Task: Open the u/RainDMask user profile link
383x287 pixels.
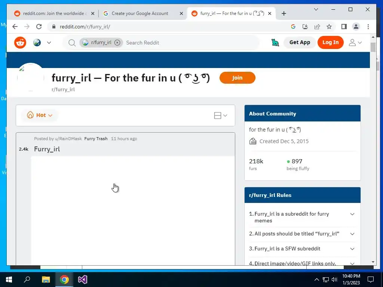Action: click(68, 139)
